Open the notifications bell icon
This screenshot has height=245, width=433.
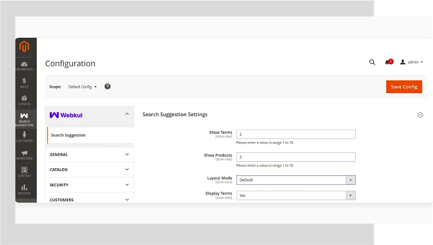pyautogui.click(x=388, y=62)
